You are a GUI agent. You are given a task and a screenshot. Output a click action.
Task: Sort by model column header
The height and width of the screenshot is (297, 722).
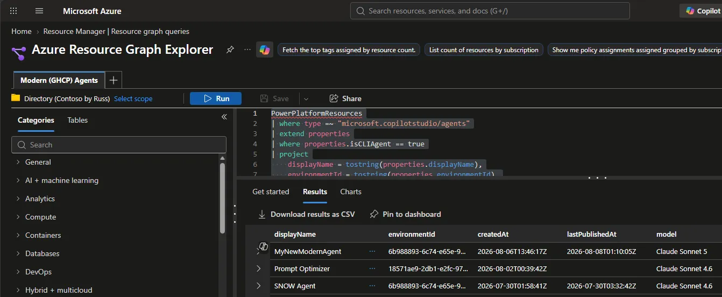pyautogui.click(x=666, y=234)
